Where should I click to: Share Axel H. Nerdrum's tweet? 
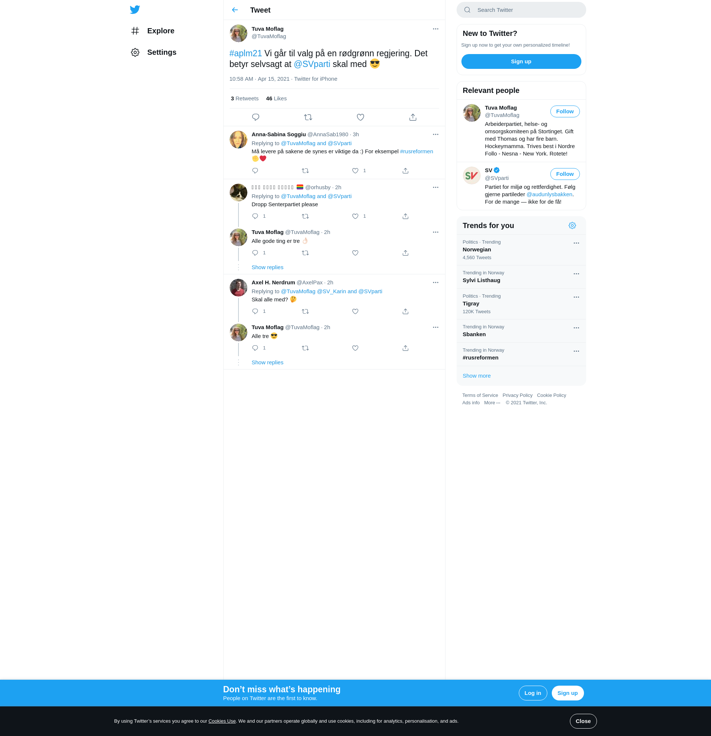pyautogui.click(x=405, y=311)
